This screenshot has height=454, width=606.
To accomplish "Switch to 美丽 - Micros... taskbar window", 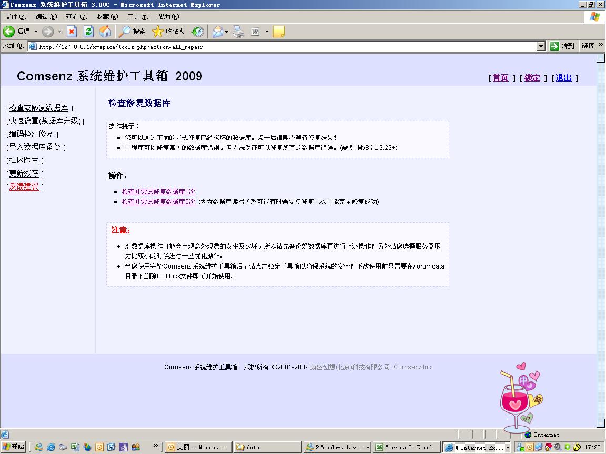I will (198, 447).
